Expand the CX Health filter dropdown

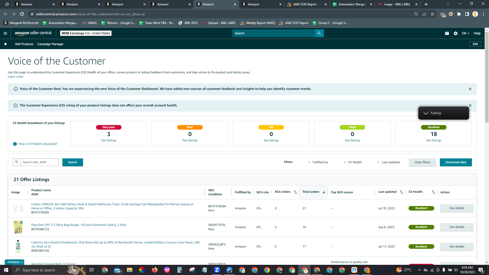(353, 162)
